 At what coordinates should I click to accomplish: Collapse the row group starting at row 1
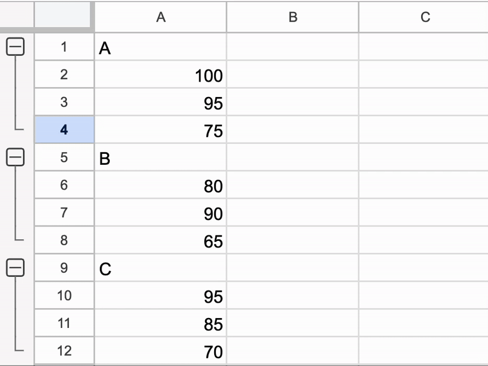(15, 47)
